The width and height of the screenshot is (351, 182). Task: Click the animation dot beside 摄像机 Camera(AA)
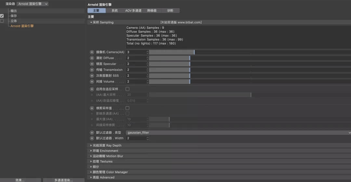92,52
